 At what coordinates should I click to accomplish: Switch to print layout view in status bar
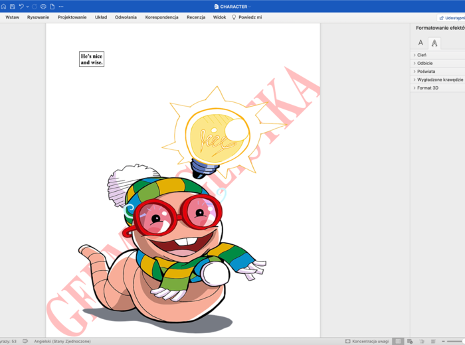pyautogui.click(x=398, y=341)
